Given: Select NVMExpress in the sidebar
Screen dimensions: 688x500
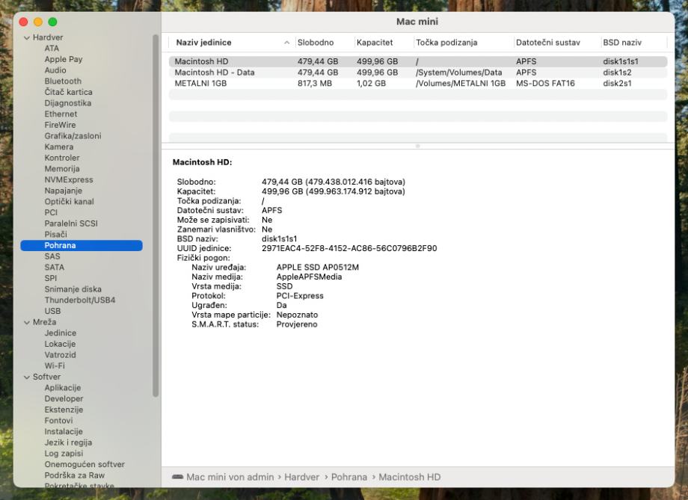Looking at the screenshot, I should (68, 180).
